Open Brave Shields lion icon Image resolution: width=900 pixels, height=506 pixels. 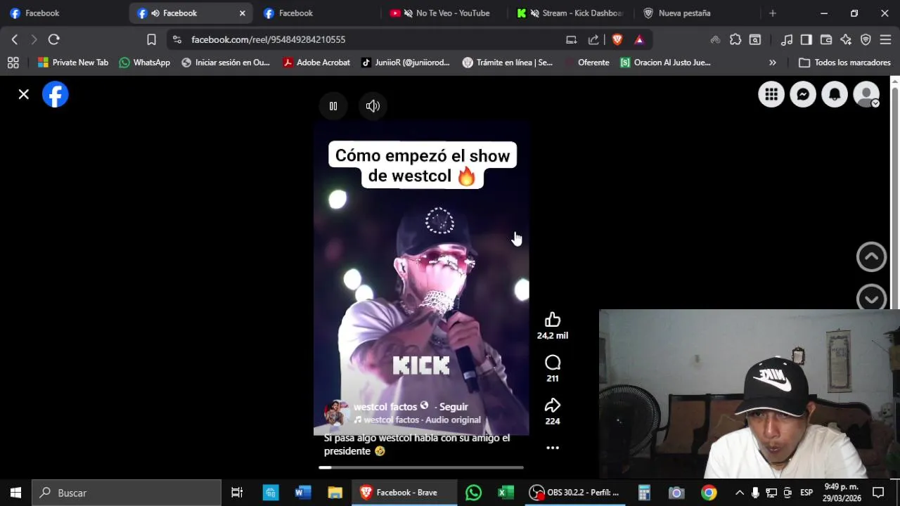click(617, 40)
